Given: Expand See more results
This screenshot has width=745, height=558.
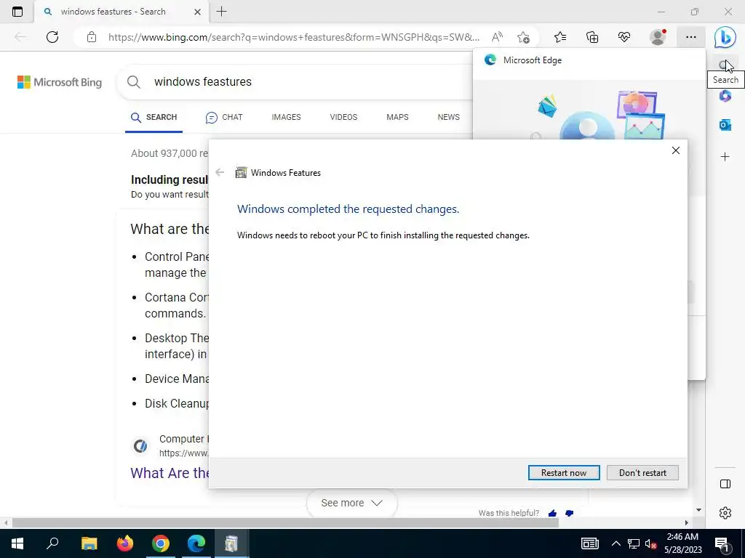Looking at the screenshot, I should point(351,503).
